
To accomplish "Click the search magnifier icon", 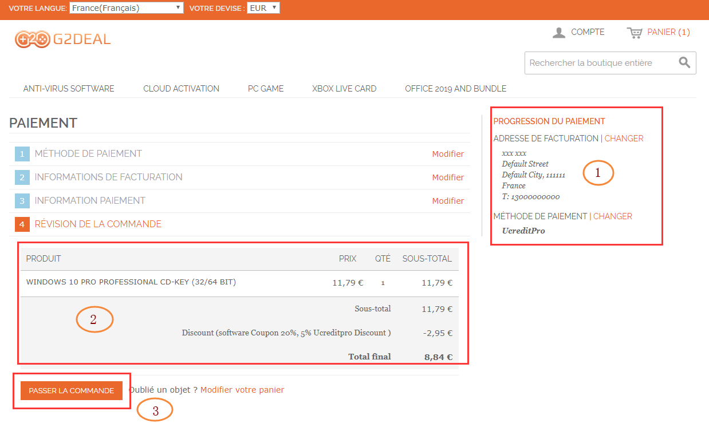I will (x=684, y=62).
